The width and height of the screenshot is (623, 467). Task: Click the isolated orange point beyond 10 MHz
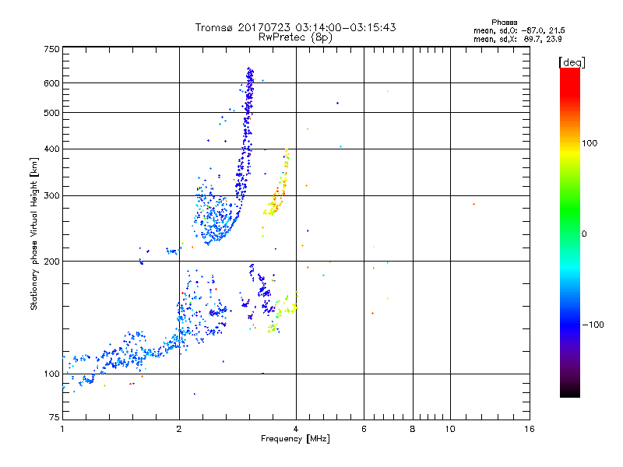473,204
